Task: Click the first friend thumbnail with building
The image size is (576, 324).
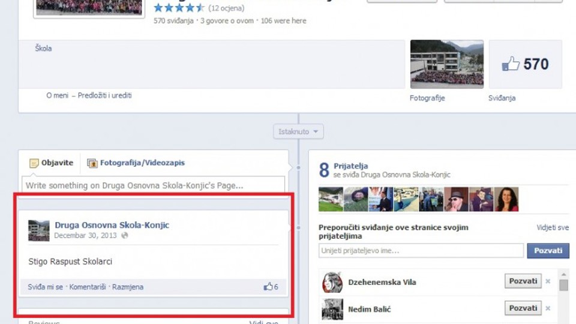Action: (331, 199)
